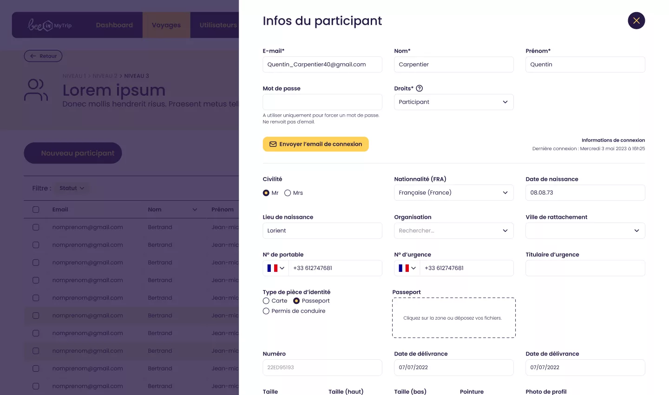Expand the Nationalité dropdown

pyautogui.click(x=453, y=193)
